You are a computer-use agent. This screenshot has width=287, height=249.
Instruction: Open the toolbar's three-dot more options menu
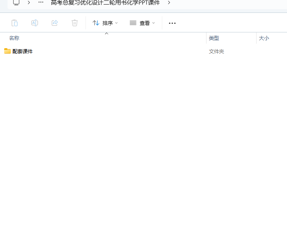pos(172,23)
